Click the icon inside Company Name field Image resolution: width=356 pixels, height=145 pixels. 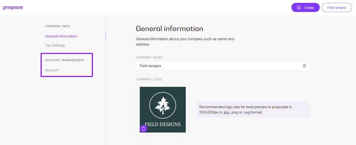[x=304, y=66]
